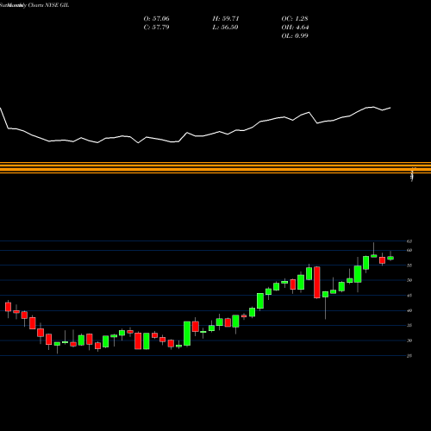Click the 25 price axis label
Image resolution: width=431 pixels, height=431 pixels.
pos(409,356)
